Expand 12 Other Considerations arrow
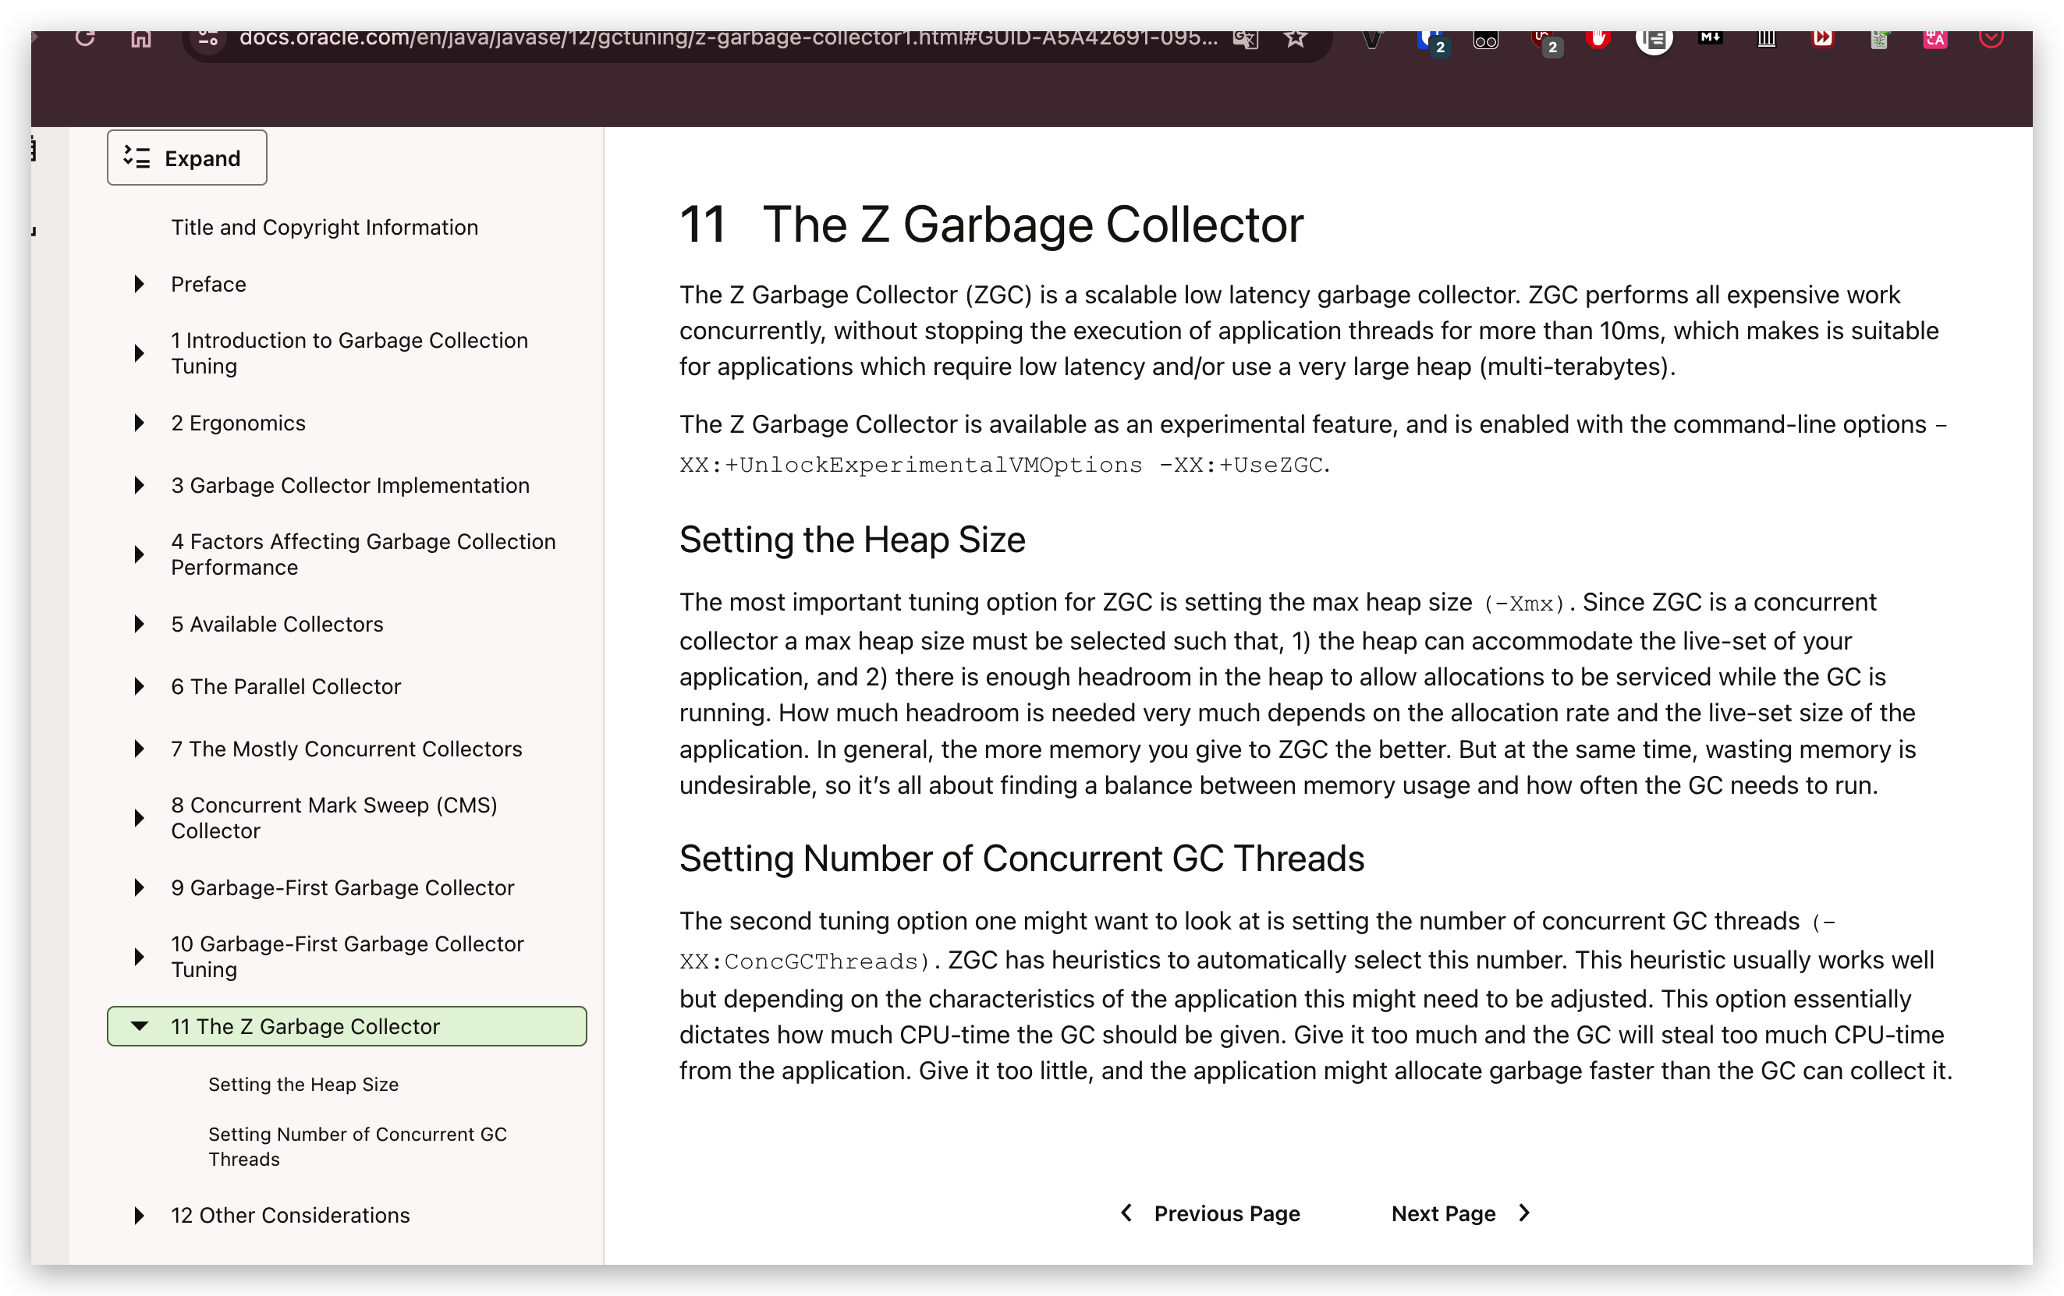This screenshot has height=1296, width=2064. coord(139,1216)
